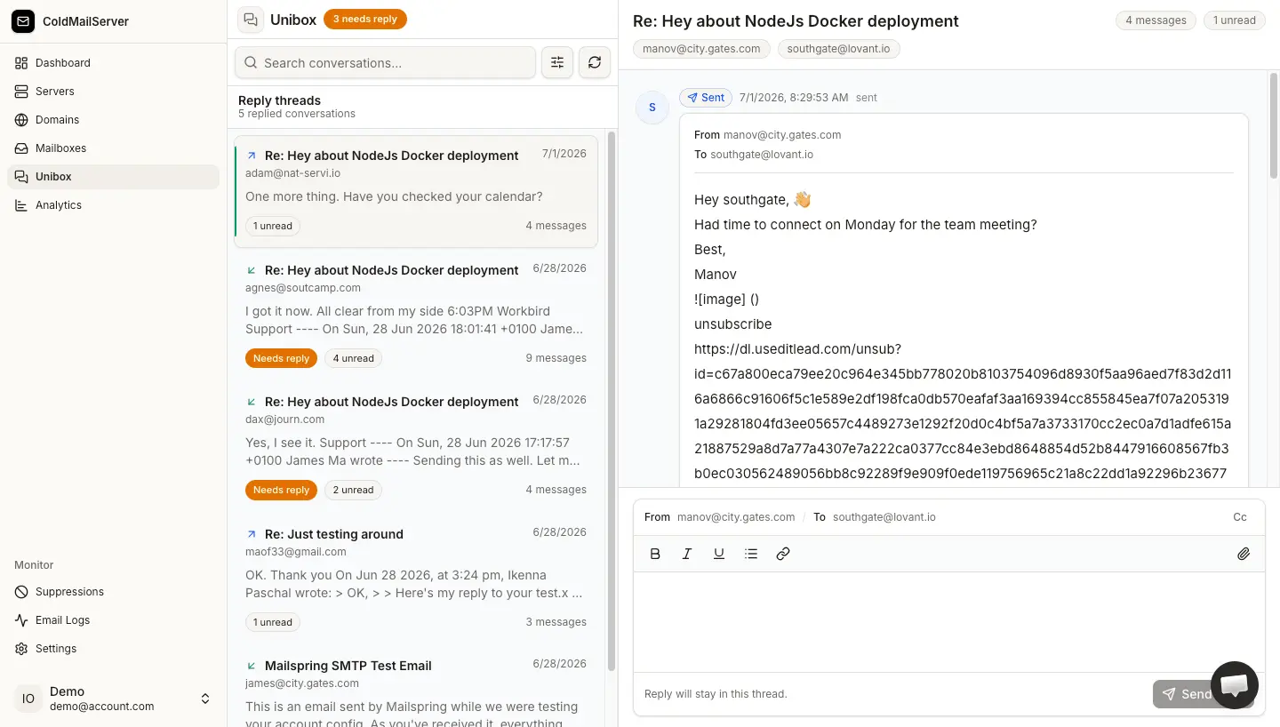Click the Unibox header chat icon

pos(251,20)
